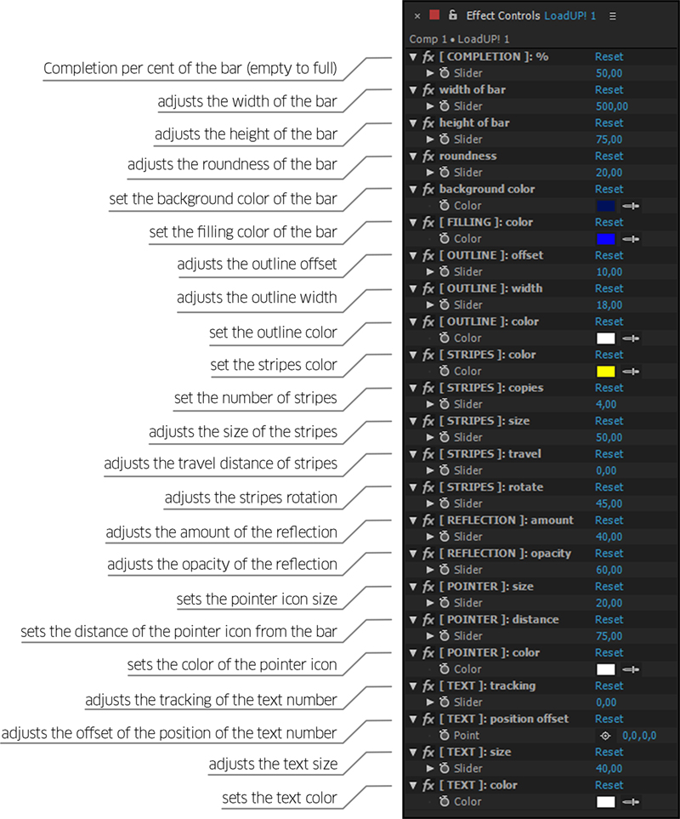680x819 pixels.
Task: Expand the STRIPES size Slider property
Action: [430, 437]
